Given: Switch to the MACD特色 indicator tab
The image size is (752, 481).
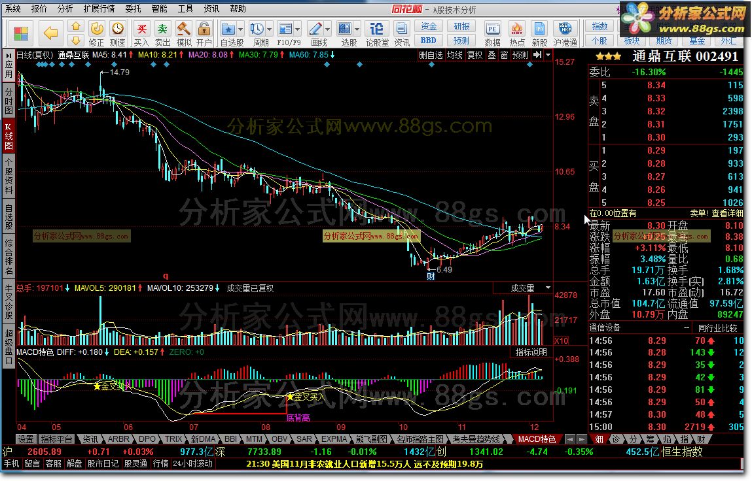Looking at the screenshot, I should (x=537, y=439).
